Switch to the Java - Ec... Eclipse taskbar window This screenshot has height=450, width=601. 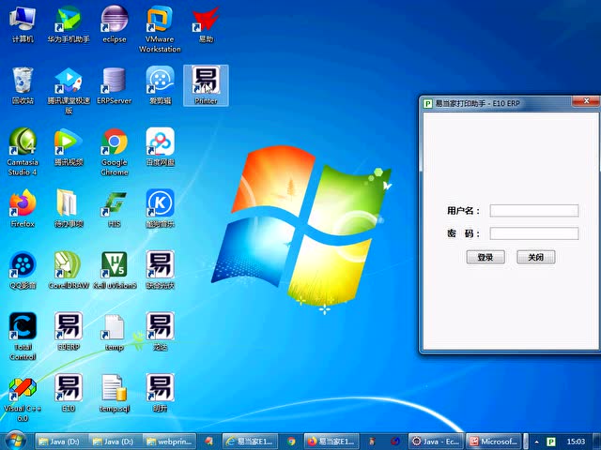coord(436,442)
